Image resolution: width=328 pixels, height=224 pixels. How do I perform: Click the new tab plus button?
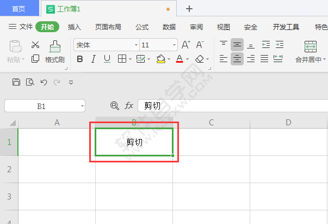[x=189, y=9]
